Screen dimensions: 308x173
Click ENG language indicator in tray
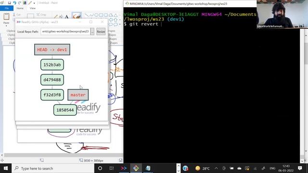click(x=272, y=168)
